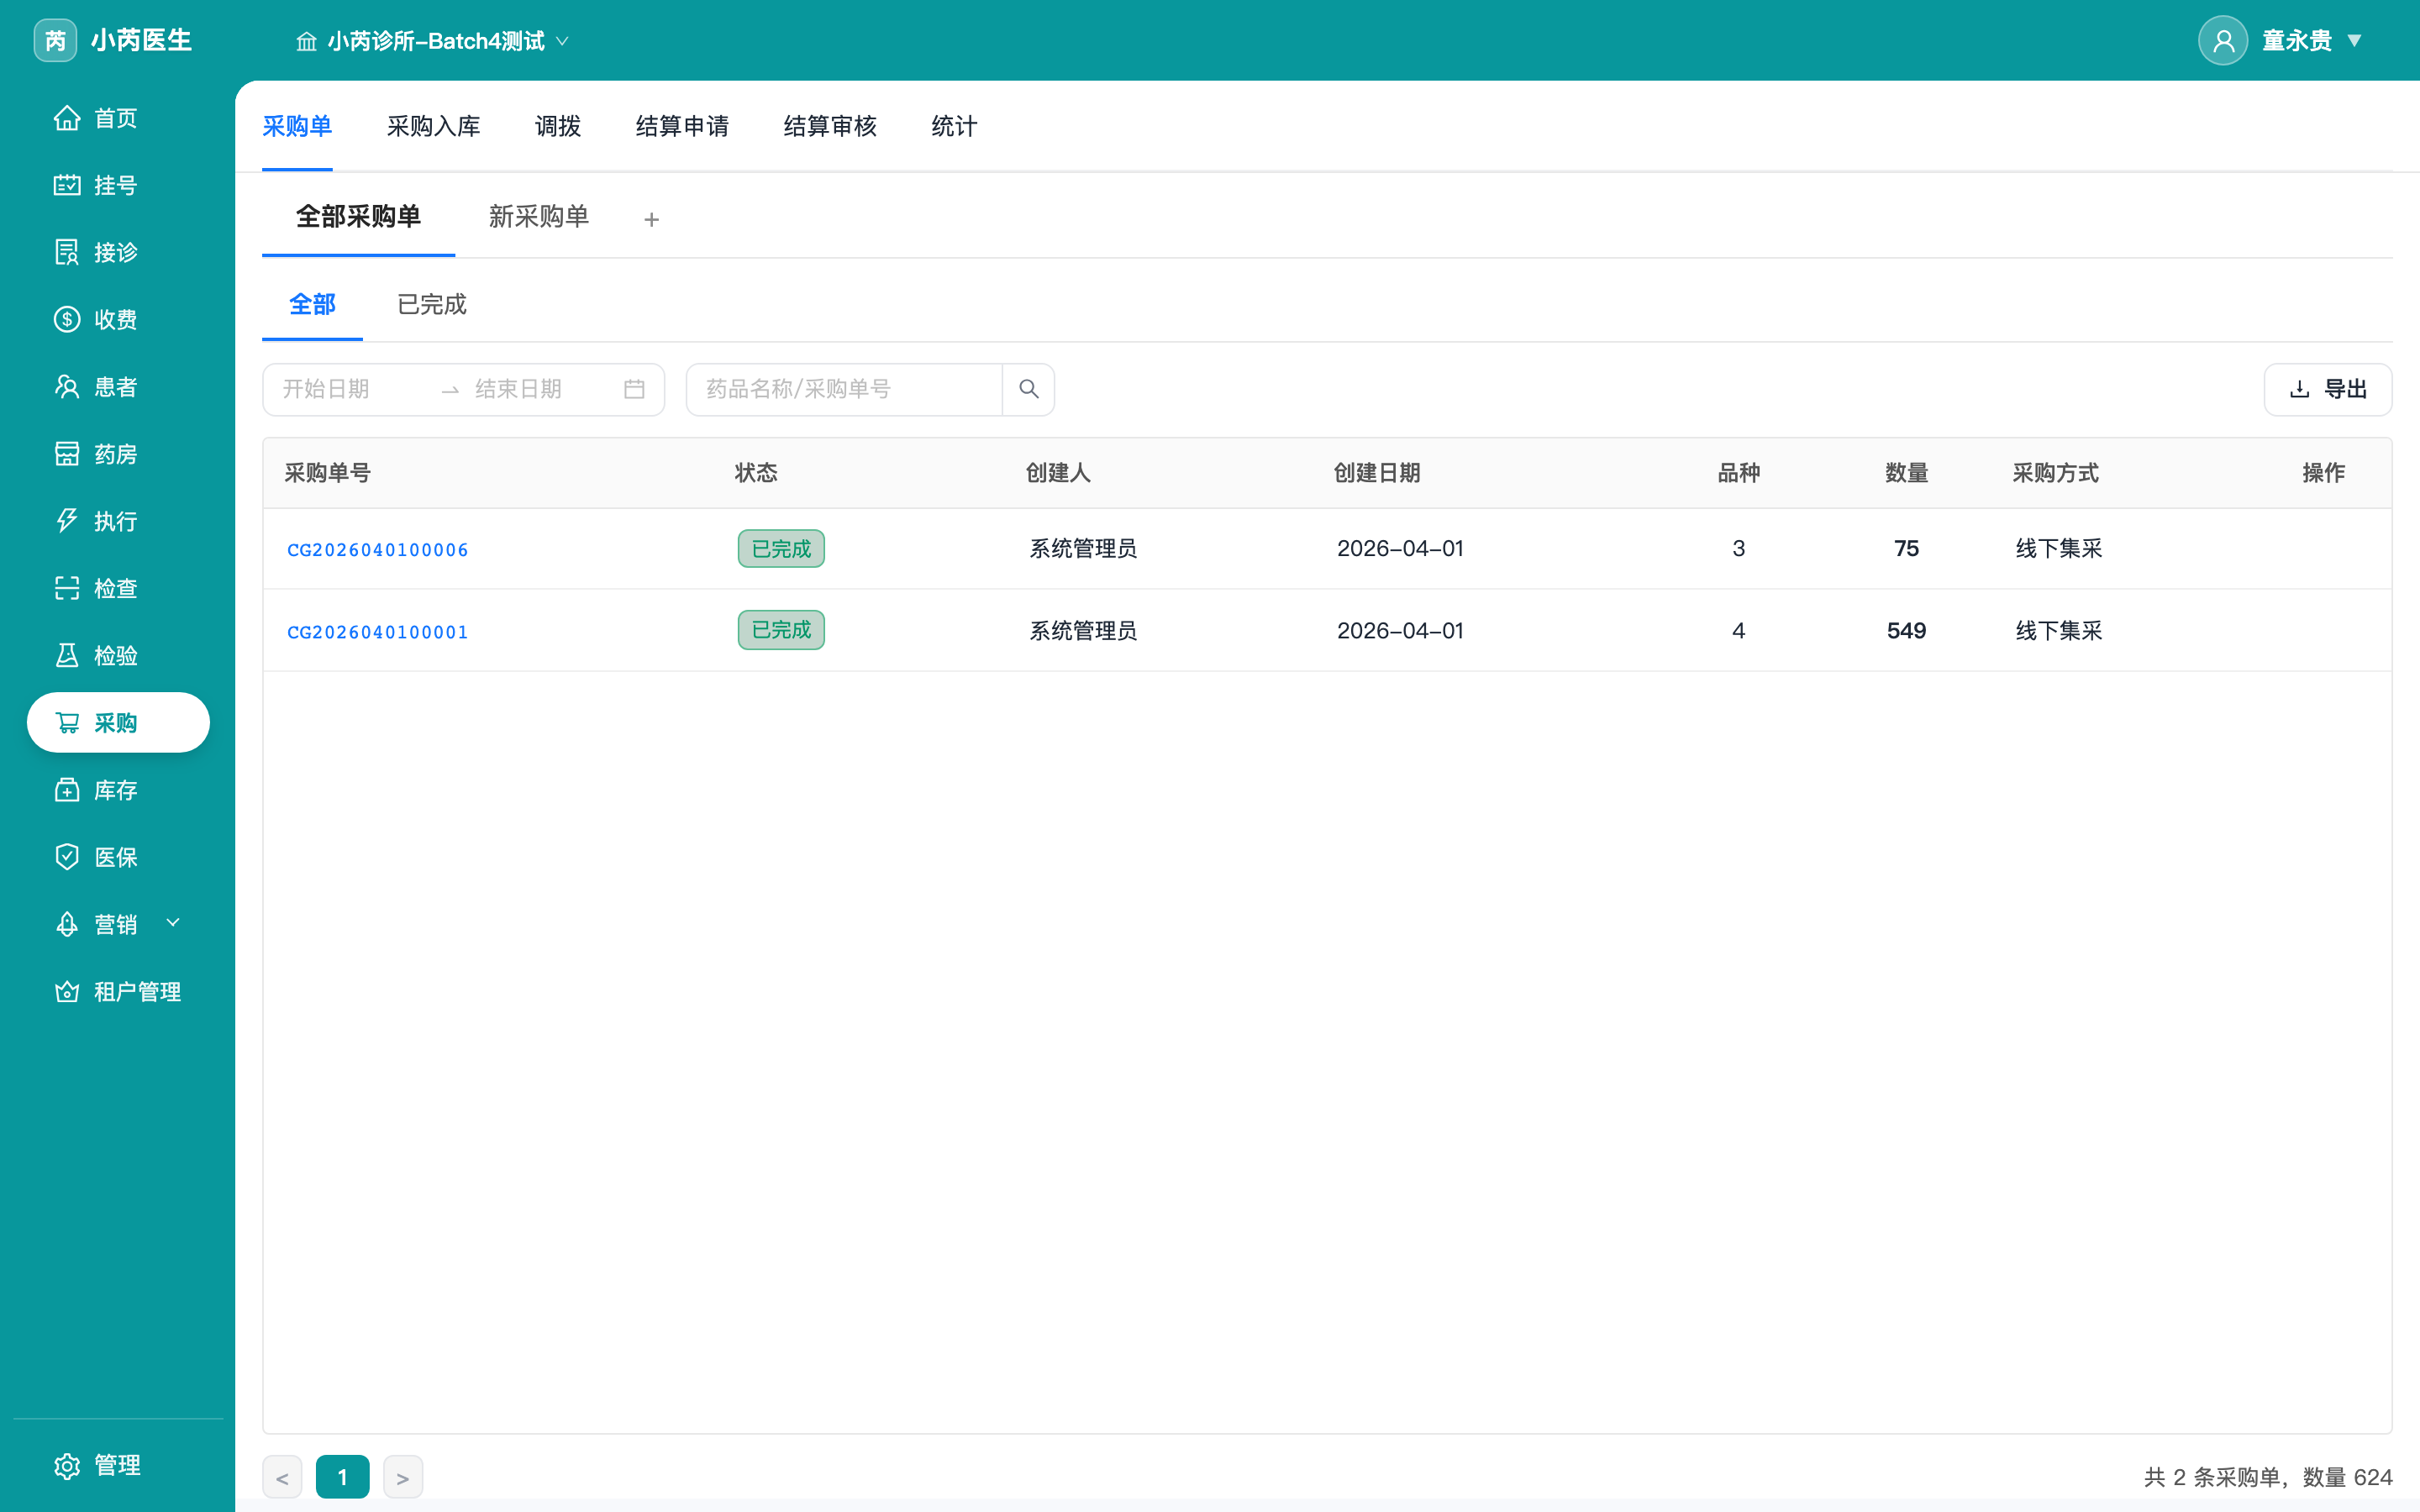Click 采购方式 column header
The width and height of the screenshot is (2420, 1512).
point(2055,473)
